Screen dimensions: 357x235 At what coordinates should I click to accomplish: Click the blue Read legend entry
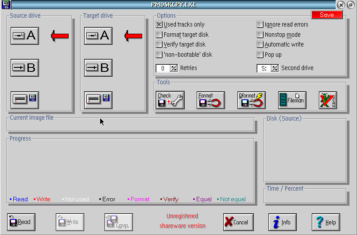pos(19,199)
